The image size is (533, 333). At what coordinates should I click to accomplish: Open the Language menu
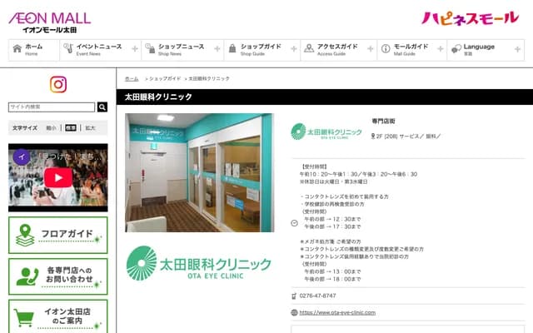pyautogui.click(x=486, y=50)
